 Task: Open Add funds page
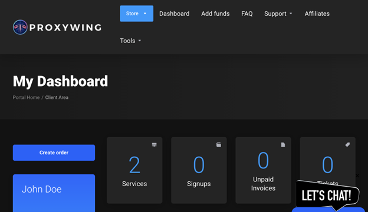click(x=215, y=14)
